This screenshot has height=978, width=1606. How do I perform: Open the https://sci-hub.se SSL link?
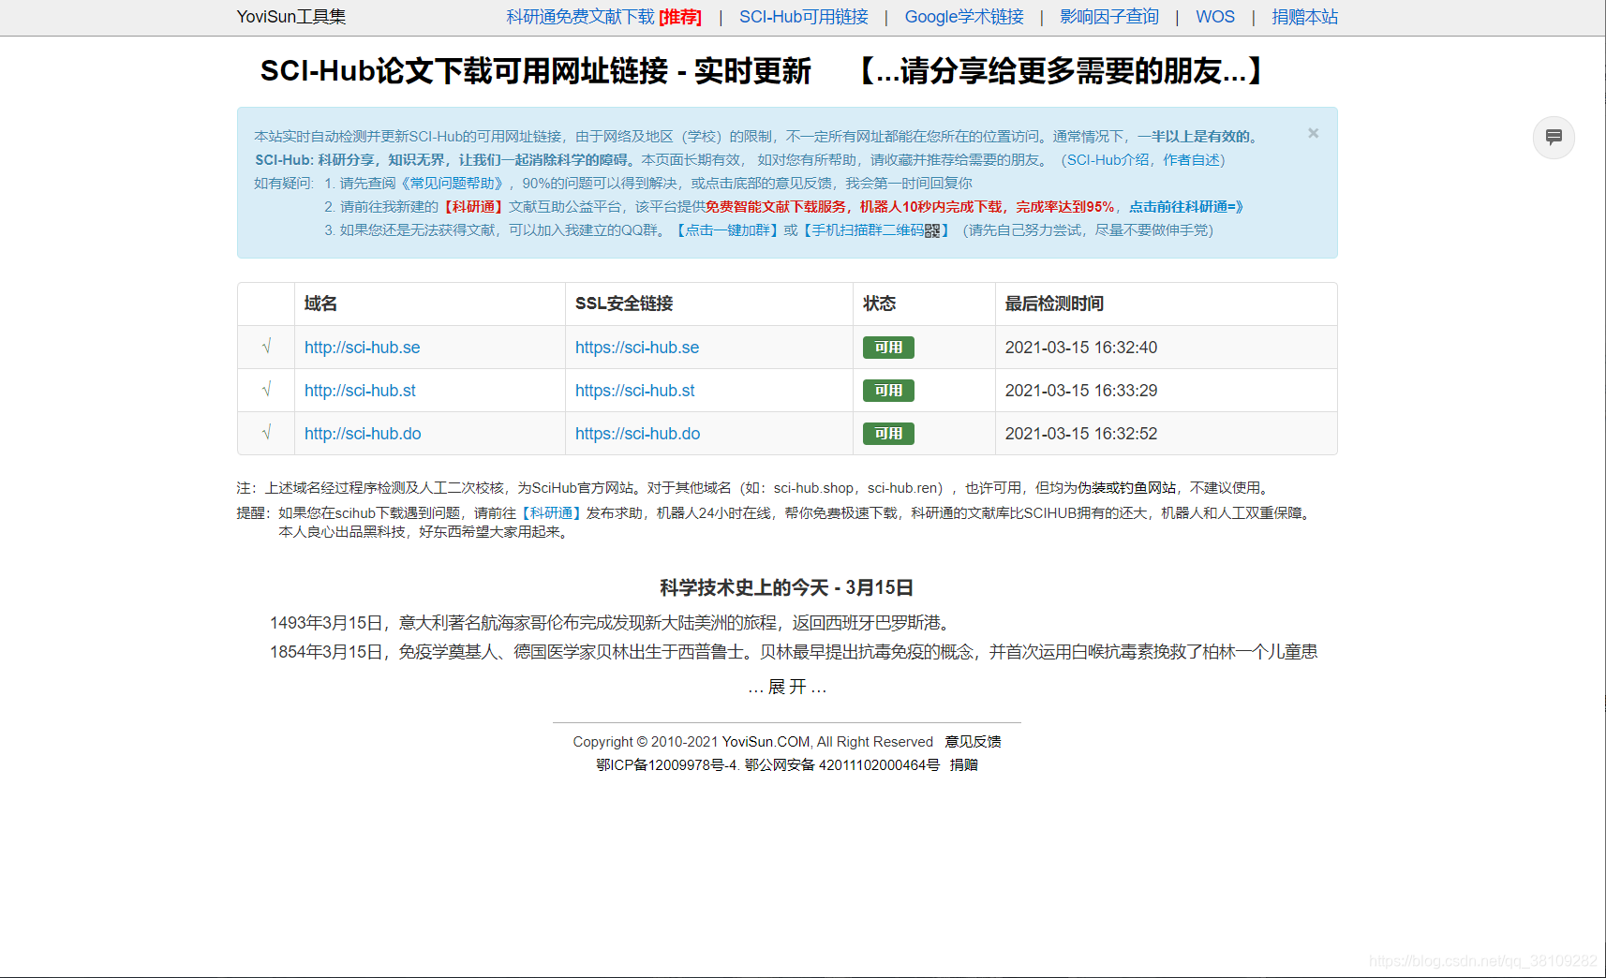click(x=637, y=348)
